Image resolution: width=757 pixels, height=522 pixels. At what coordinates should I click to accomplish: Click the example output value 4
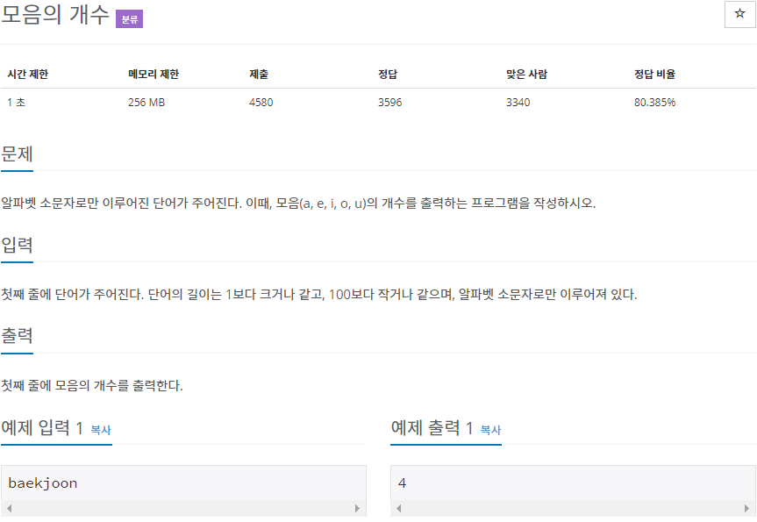402,483
